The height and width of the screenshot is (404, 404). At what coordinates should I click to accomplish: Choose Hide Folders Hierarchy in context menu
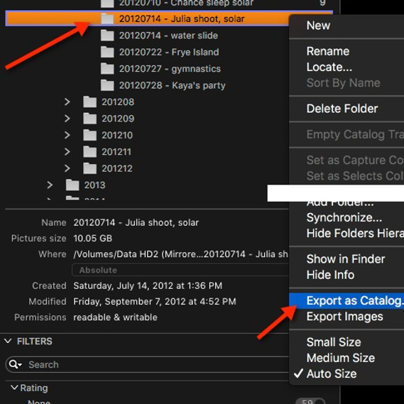[355, 233]
